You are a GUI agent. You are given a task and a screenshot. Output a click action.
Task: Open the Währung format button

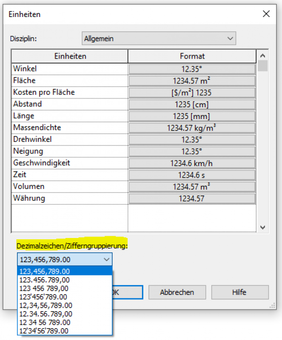tap(192, 198)
